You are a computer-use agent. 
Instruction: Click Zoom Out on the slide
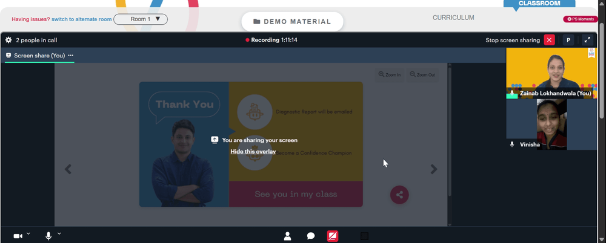point(422,74)
